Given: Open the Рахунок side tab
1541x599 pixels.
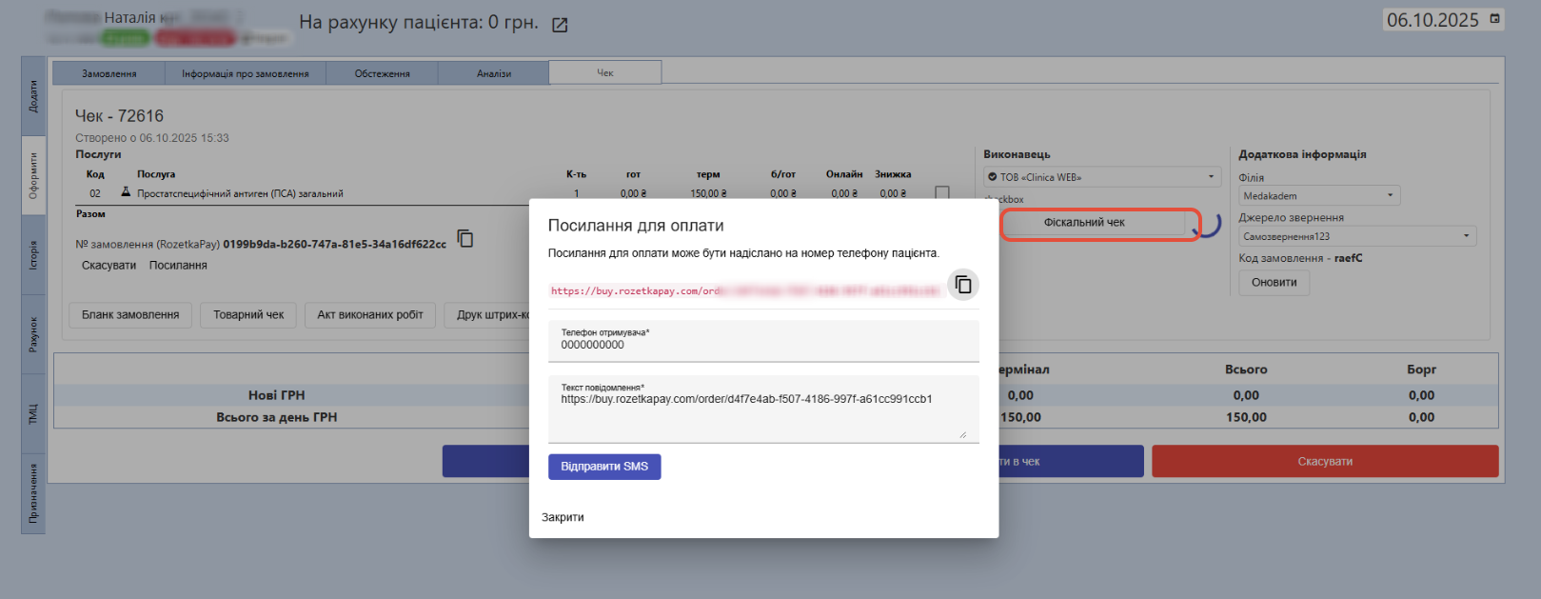Looking at the screenshot, I should [x=33, y=334].
